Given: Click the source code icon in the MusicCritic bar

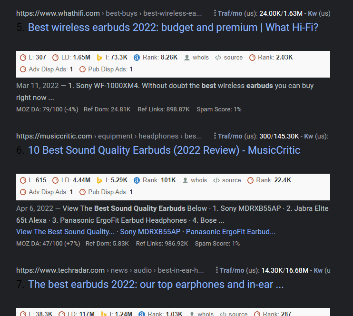Looking at the screenshot, I should pos(216,180).
